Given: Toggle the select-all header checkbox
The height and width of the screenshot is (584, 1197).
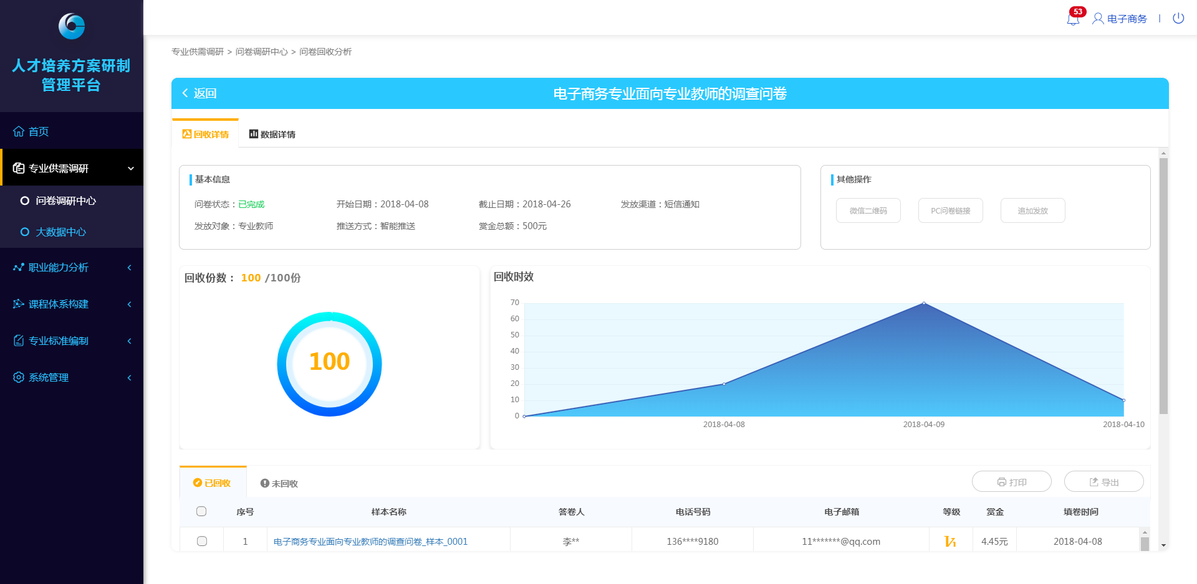Looking at the screenshot, I should (x=201, y=511).
